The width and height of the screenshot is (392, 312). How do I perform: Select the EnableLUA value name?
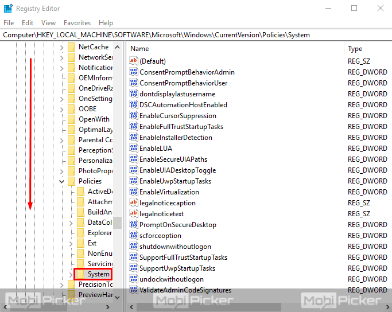[156, 149]
